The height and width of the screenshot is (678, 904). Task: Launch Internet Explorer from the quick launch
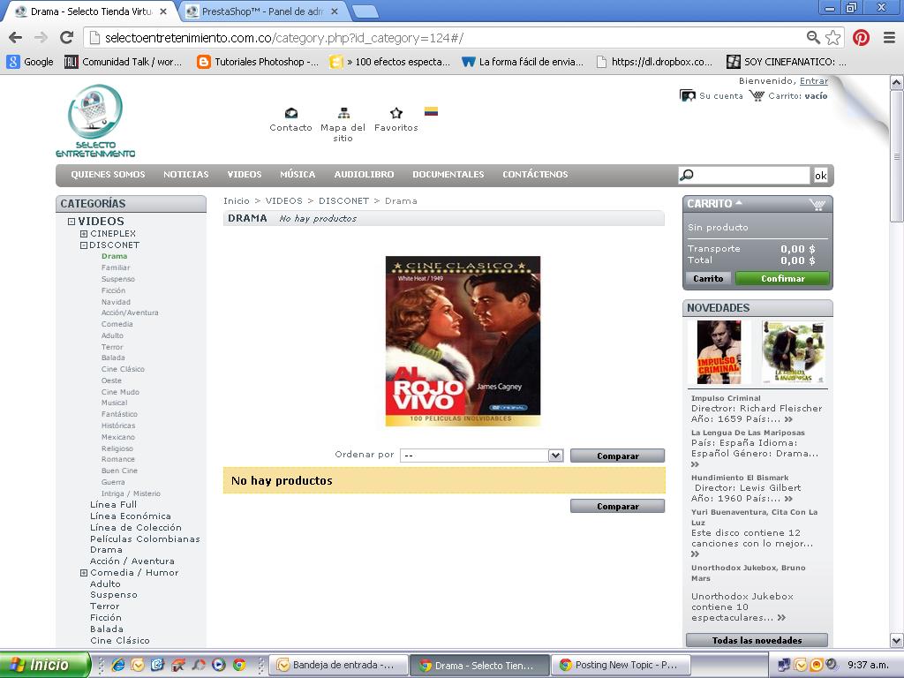(x=118, y=665)
